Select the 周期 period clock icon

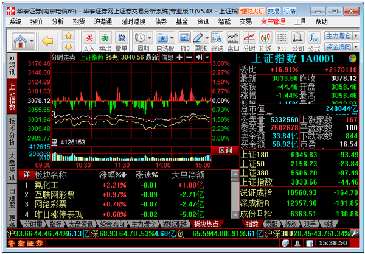pyautogui.click(x=141, y=38)
